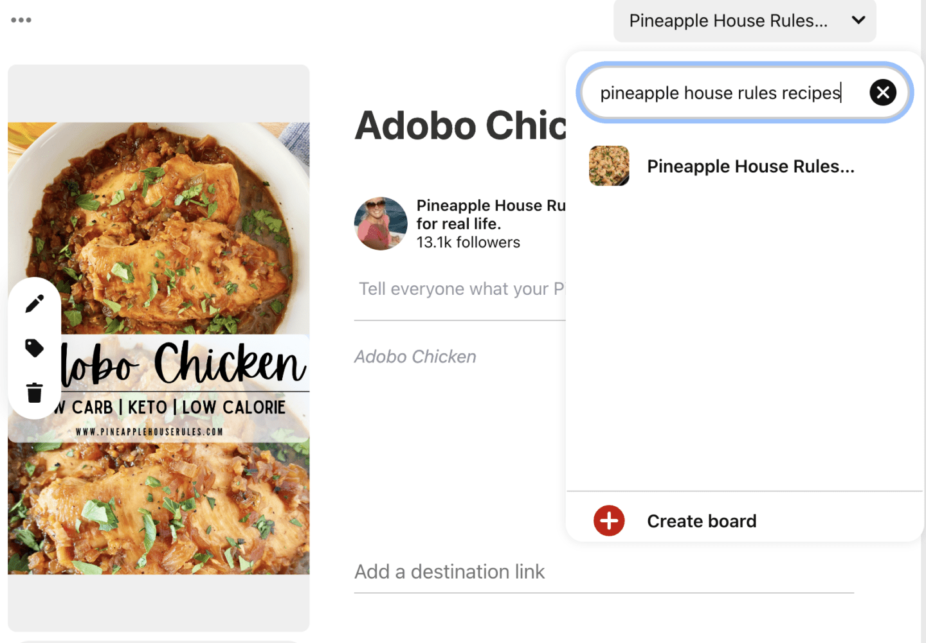Viewport: 926px width, 643px height.
Task: Click inside the board search input field
Action: click(x=720, y=92)
